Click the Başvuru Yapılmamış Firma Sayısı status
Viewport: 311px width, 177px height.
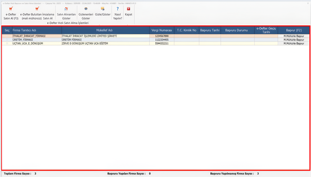(234, 174)
